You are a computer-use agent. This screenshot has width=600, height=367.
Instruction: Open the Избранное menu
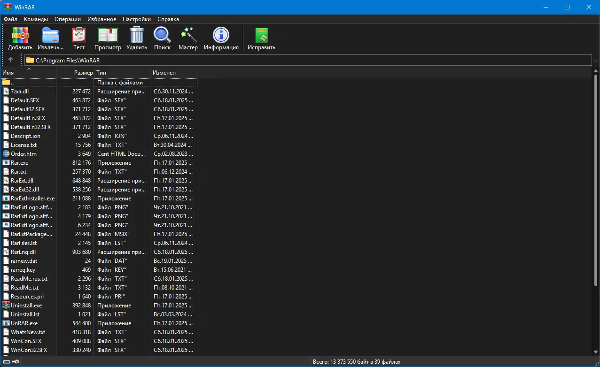click(101, 19)
